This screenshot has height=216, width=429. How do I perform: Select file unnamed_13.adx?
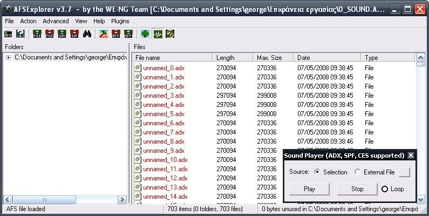pos(165,187)
